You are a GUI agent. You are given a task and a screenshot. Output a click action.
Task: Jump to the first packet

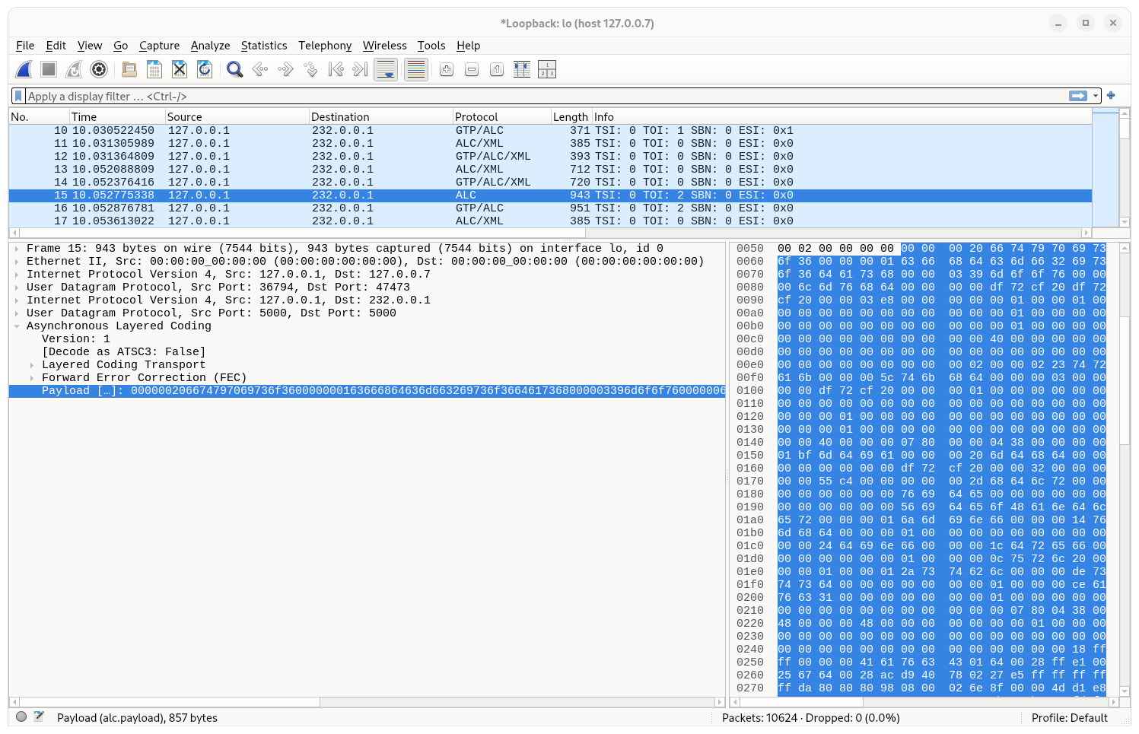(335, 69)
